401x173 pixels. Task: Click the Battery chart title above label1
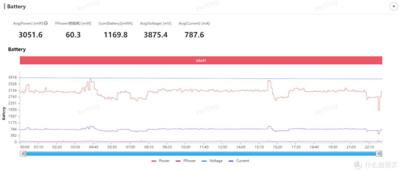17,49
